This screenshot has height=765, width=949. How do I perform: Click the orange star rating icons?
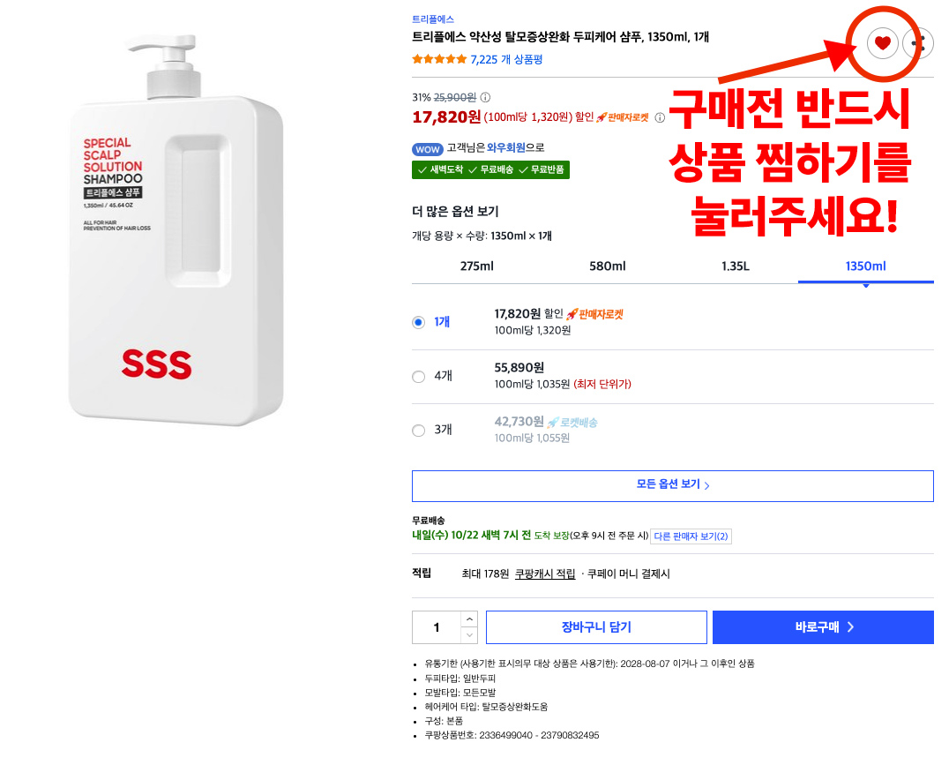[x=439, y=60]
